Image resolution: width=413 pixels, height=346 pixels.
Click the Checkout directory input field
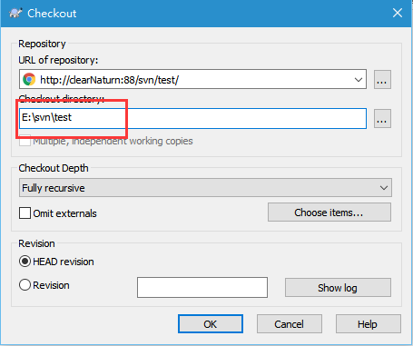pyautogui.click(x=192, y=118)
